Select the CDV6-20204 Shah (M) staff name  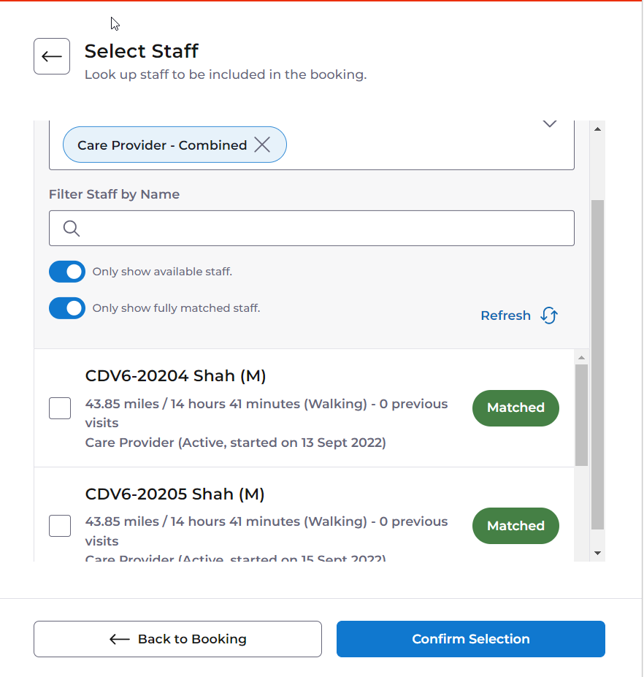(x=175, y=375)
